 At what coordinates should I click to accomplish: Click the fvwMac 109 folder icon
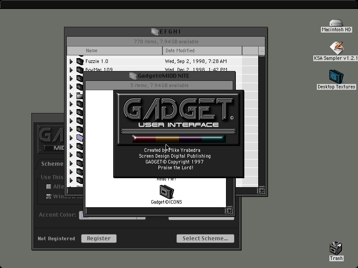coord(80,69)
